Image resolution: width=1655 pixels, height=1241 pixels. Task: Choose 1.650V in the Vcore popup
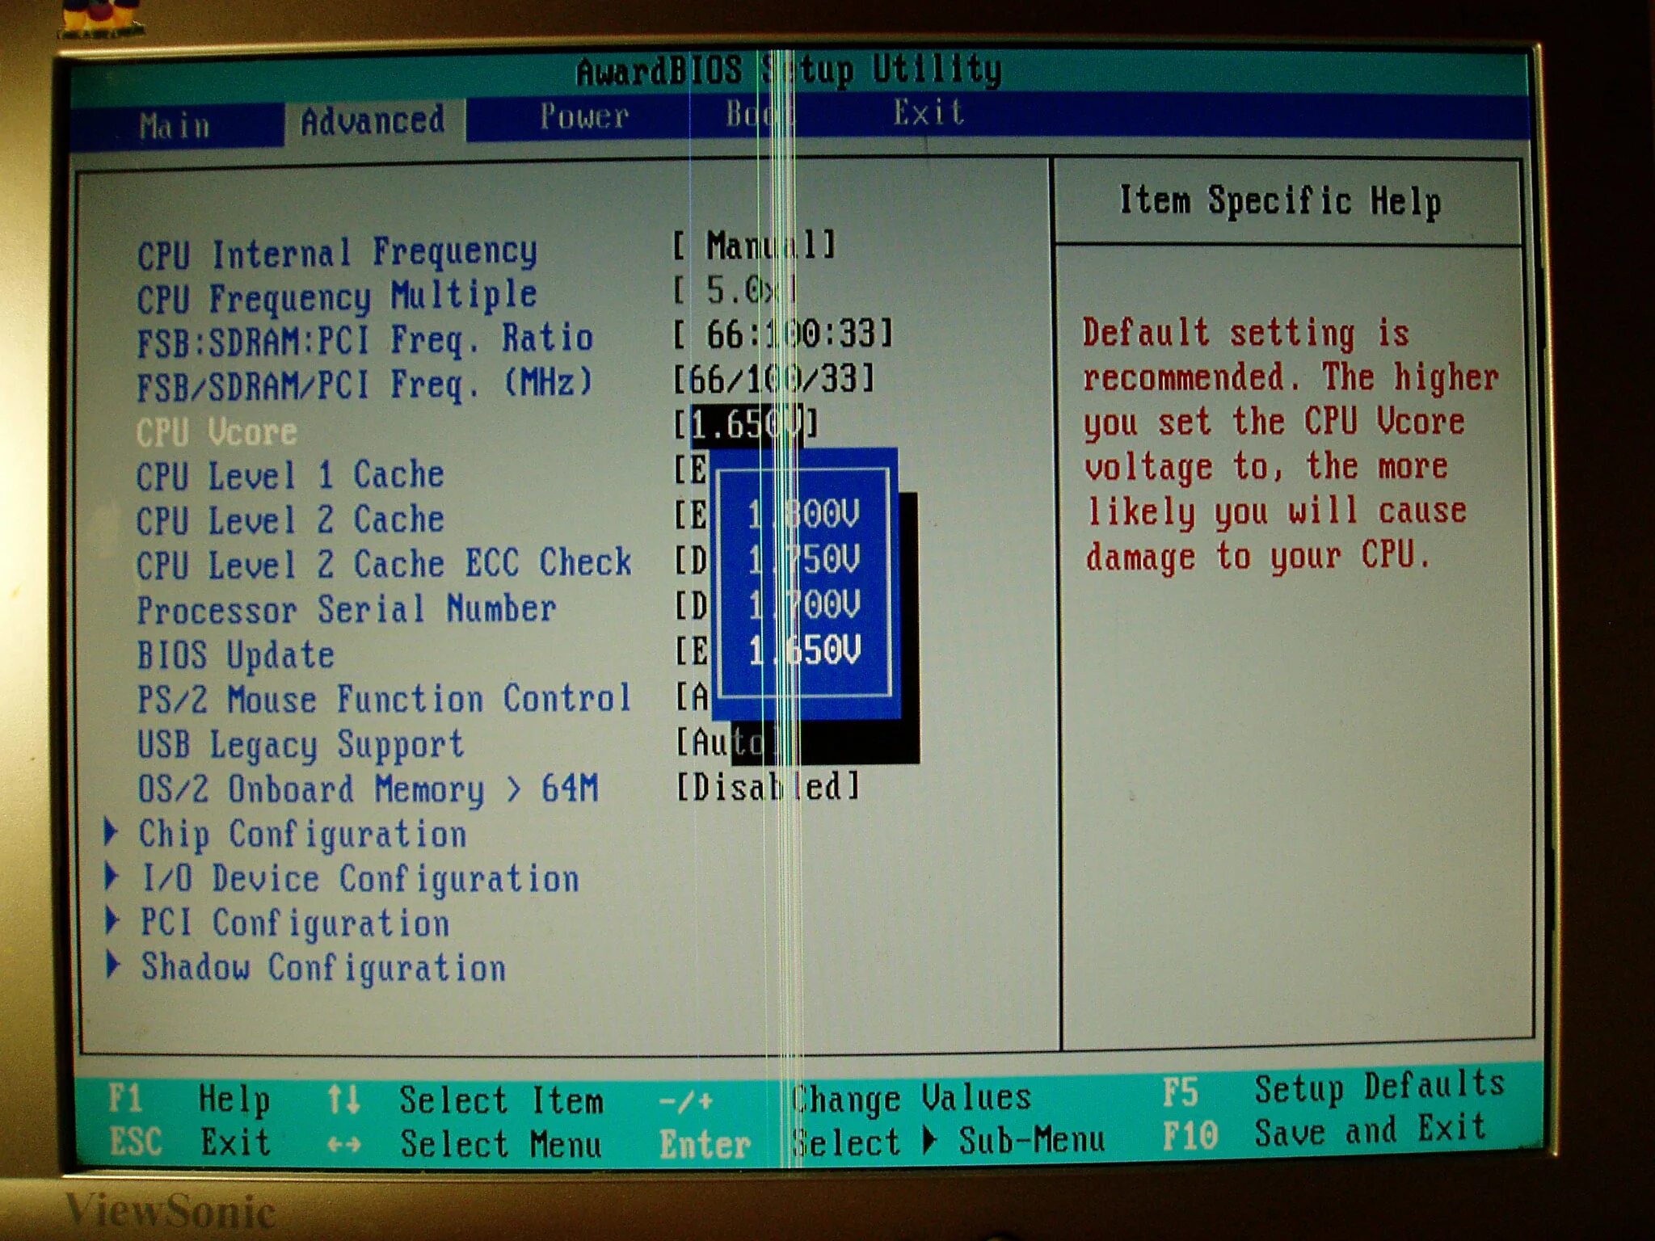[x=805, y=650]
